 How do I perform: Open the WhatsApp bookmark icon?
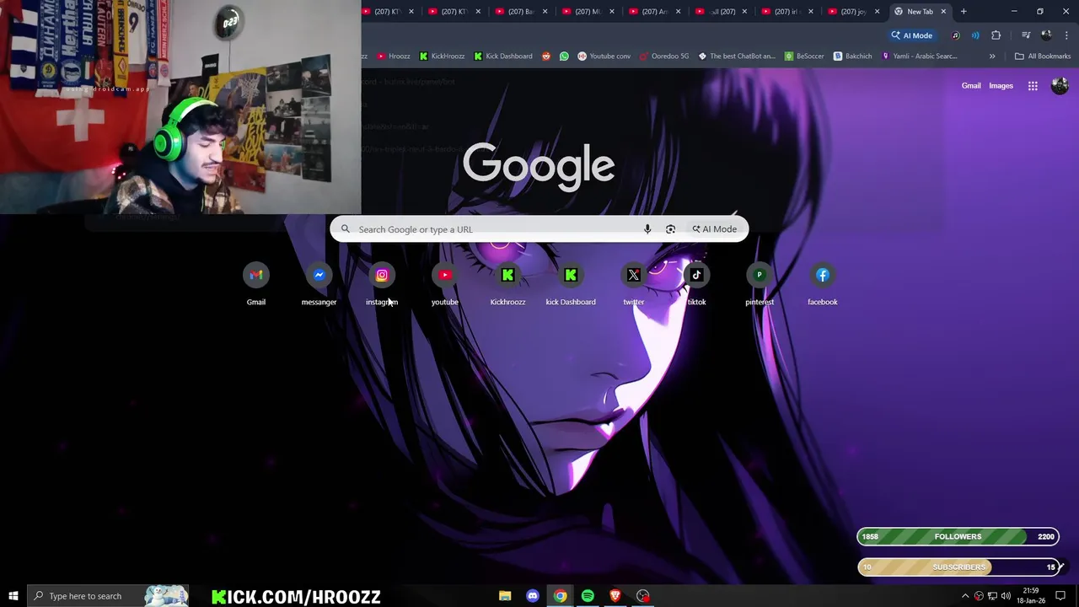(x=564, y=56)
